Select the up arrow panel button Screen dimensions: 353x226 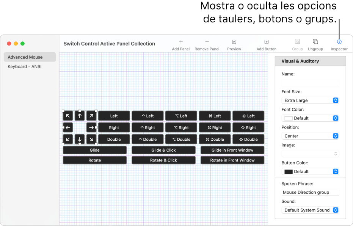tap(80, 116)
